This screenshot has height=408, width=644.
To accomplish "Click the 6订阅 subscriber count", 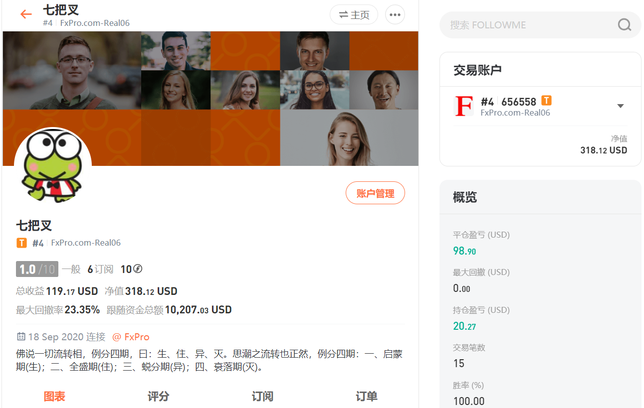I will coord(101,269).
